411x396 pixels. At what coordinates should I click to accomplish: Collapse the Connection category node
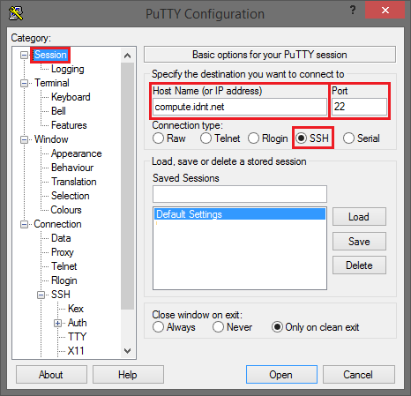[24, 225]
